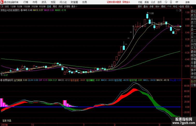Click the mobile phone icon

[x=171, y=2]
